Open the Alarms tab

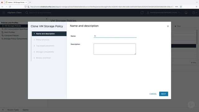[25, 110]
